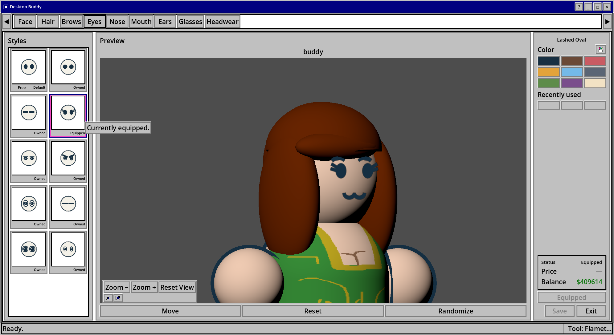Open the Headwear tab
Image resolution: width=614 pixels, height=335 pixels.
222,22
